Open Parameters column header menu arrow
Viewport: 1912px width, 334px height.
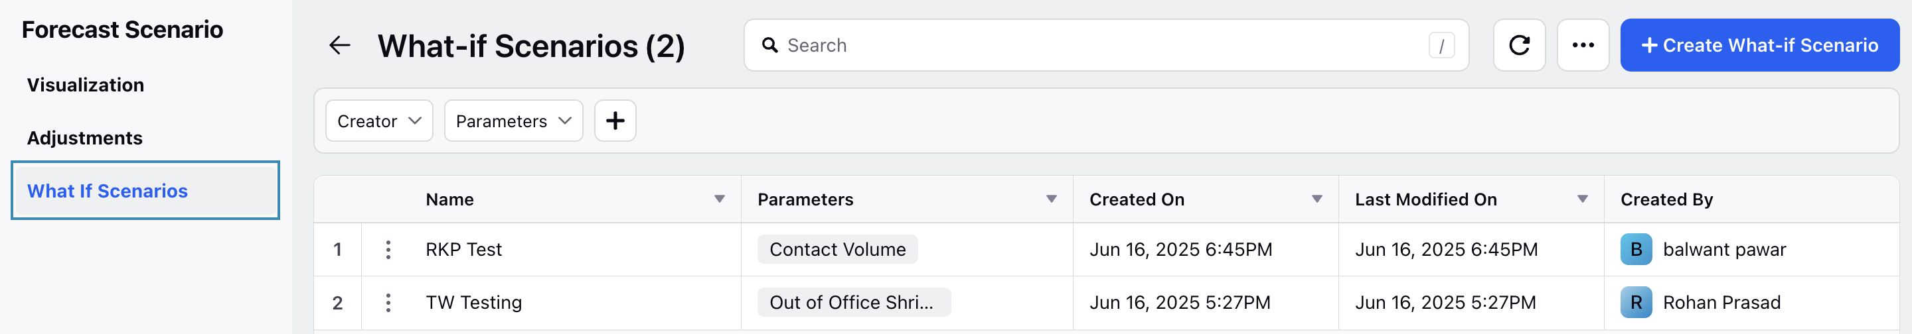1051,199
